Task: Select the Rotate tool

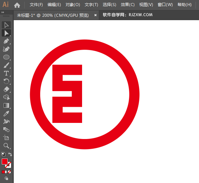Action: 6,81
